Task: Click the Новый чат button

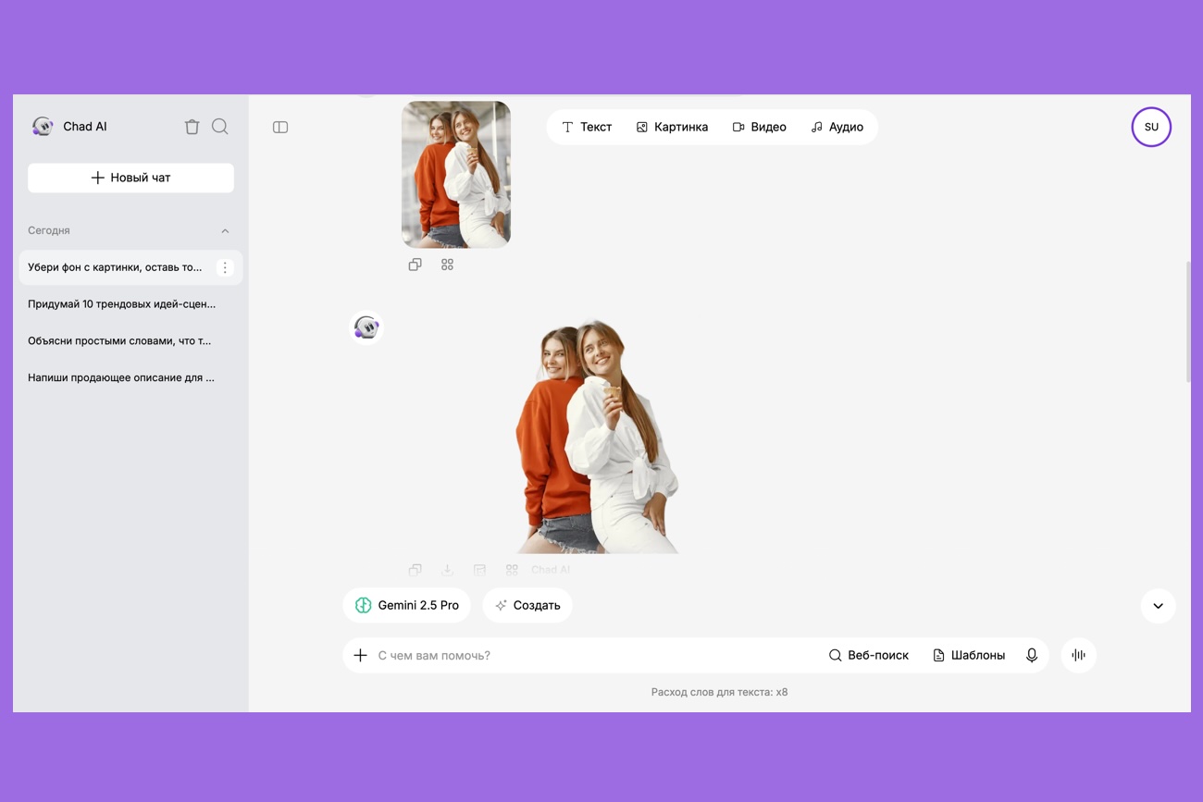Action: (x=130, y=178)
